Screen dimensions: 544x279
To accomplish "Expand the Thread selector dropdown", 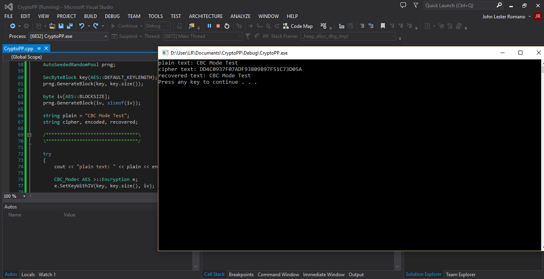I will 240,36.
